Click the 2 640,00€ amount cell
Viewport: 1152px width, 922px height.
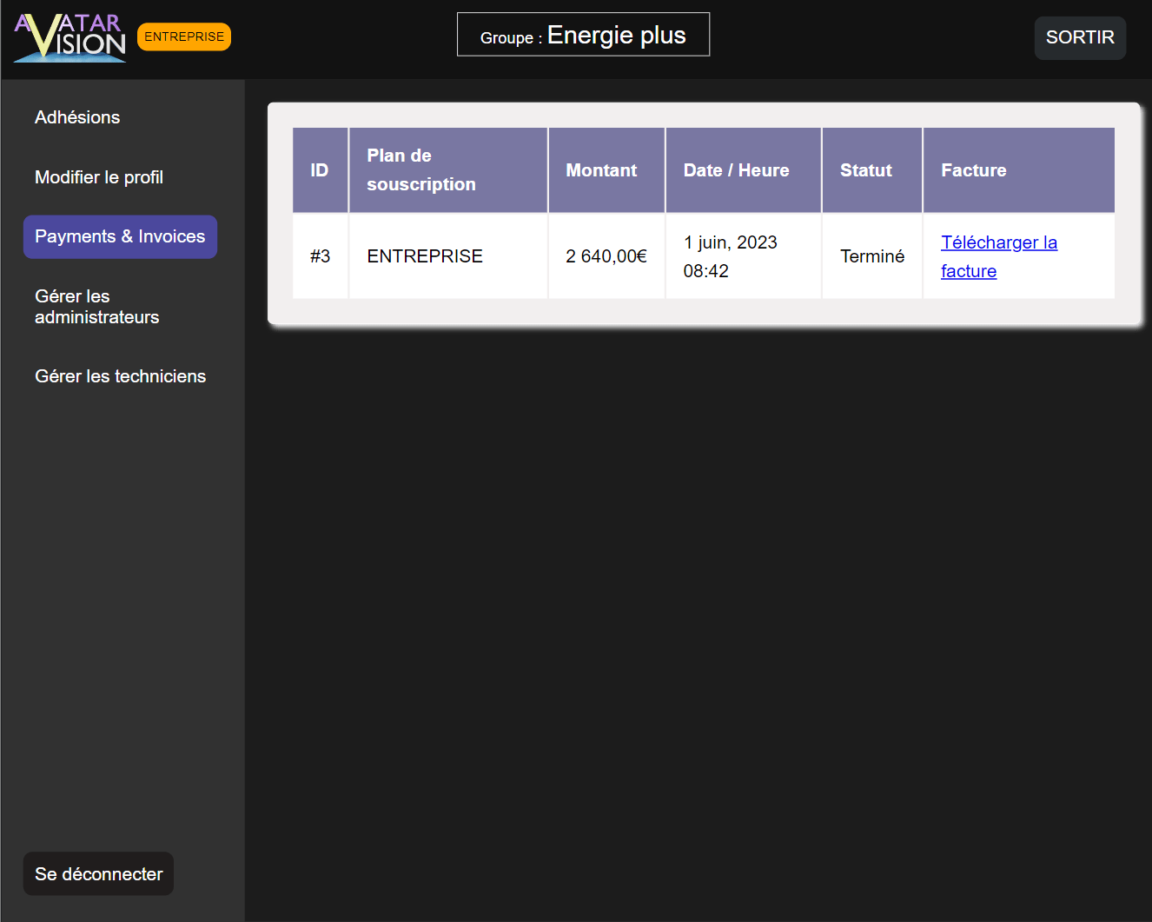tap(606, 256)
